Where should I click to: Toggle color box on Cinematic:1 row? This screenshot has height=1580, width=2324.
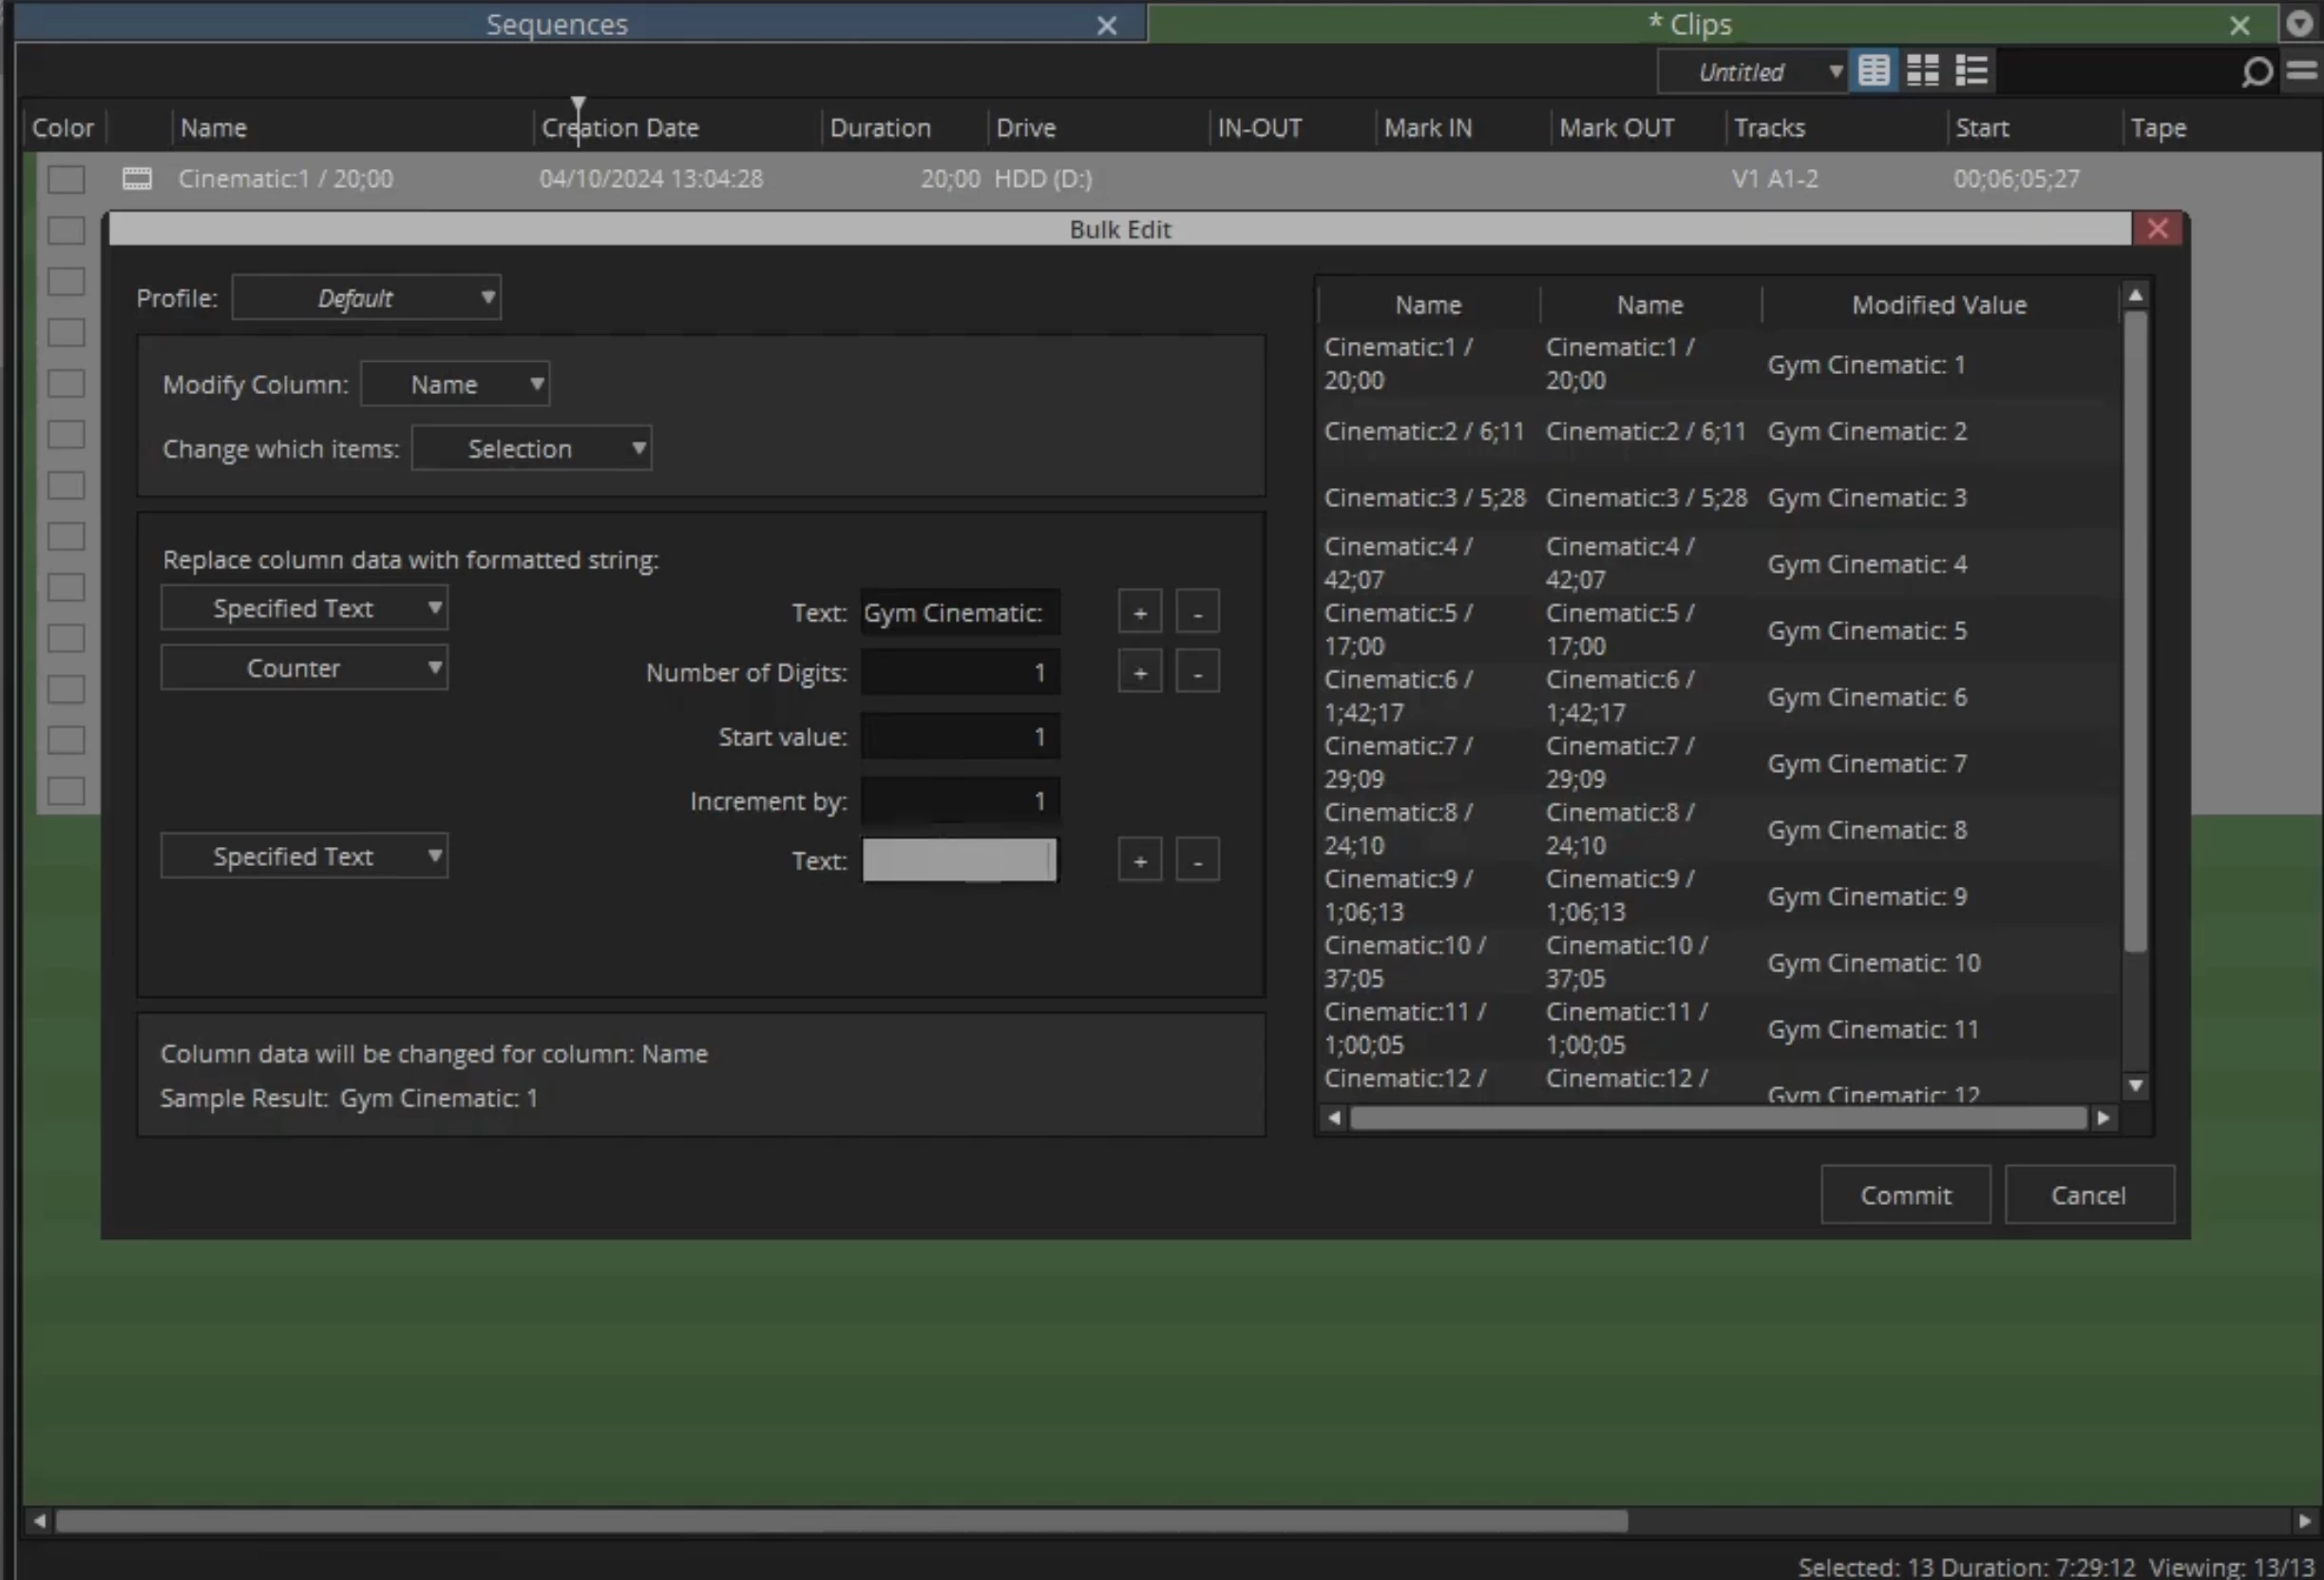[66, 179]
